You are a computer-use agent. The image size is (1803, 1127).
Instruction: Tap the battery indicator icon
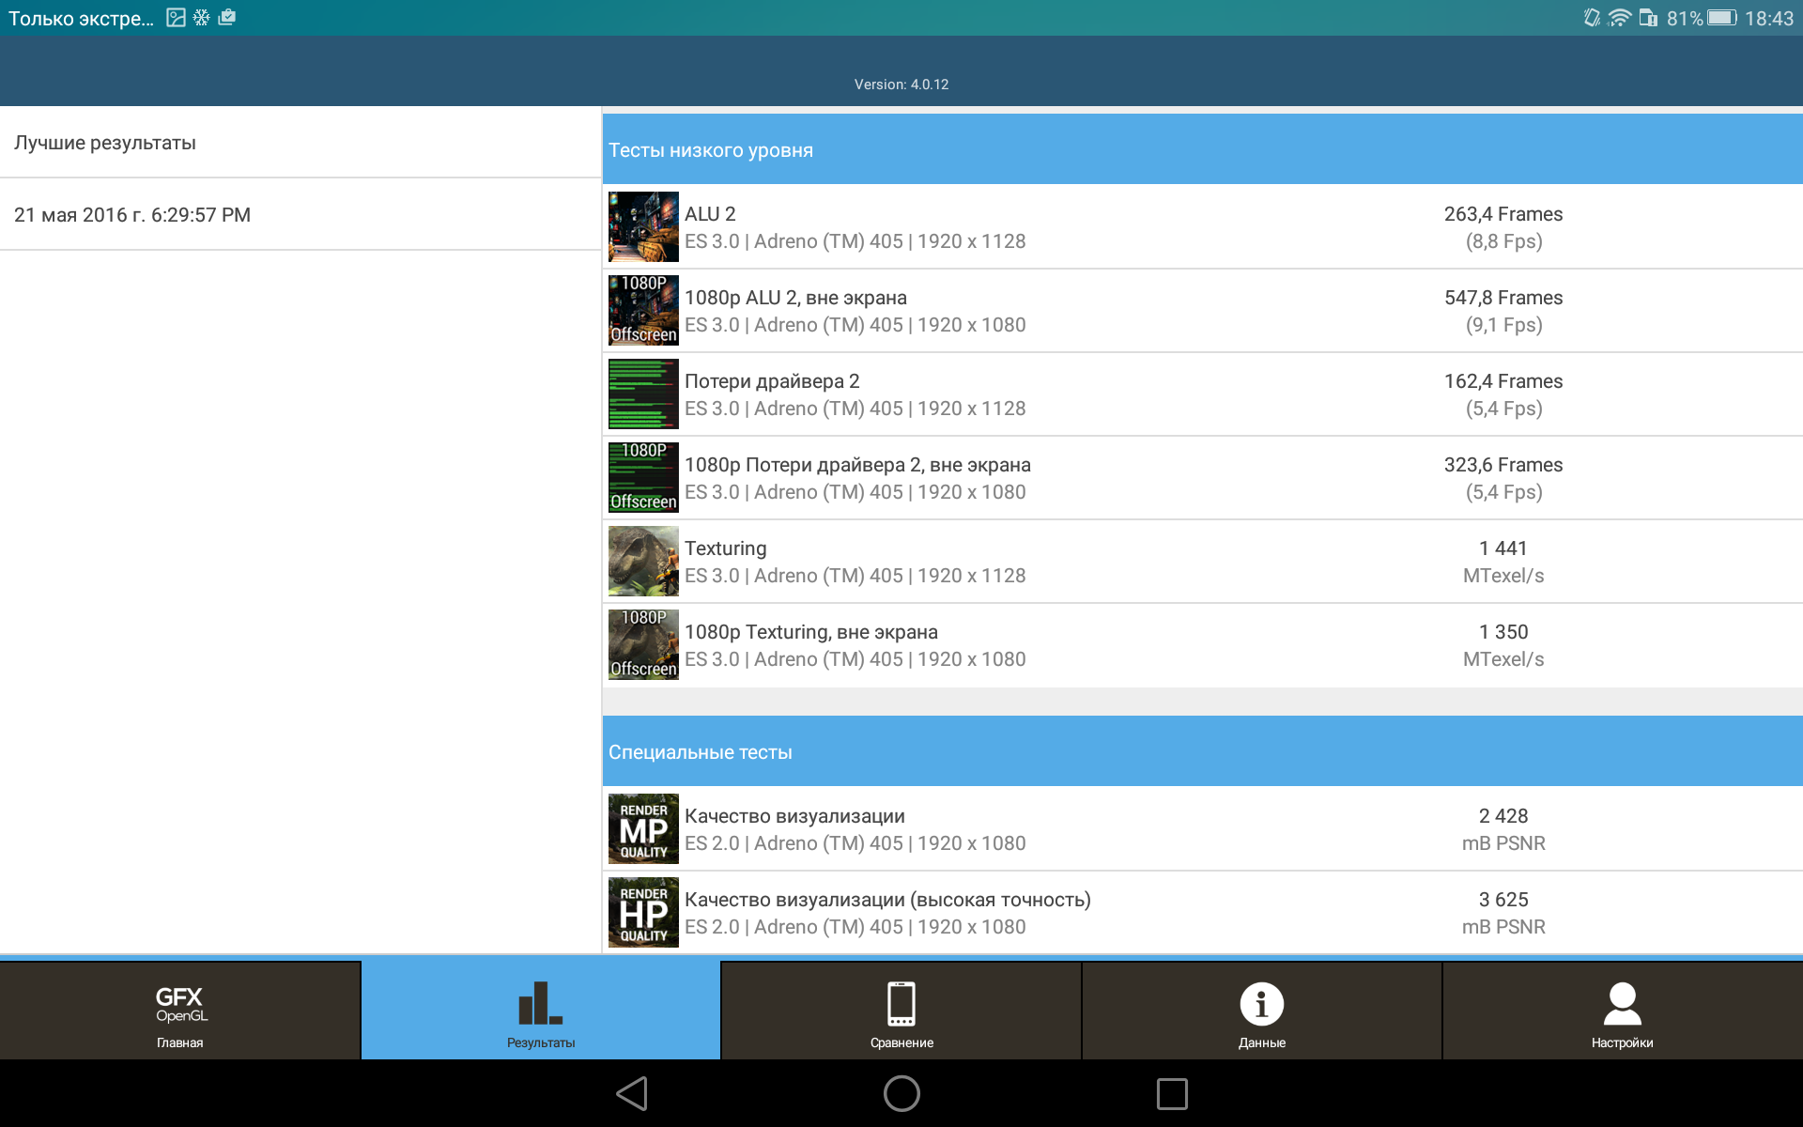(x=1722, y=18)
